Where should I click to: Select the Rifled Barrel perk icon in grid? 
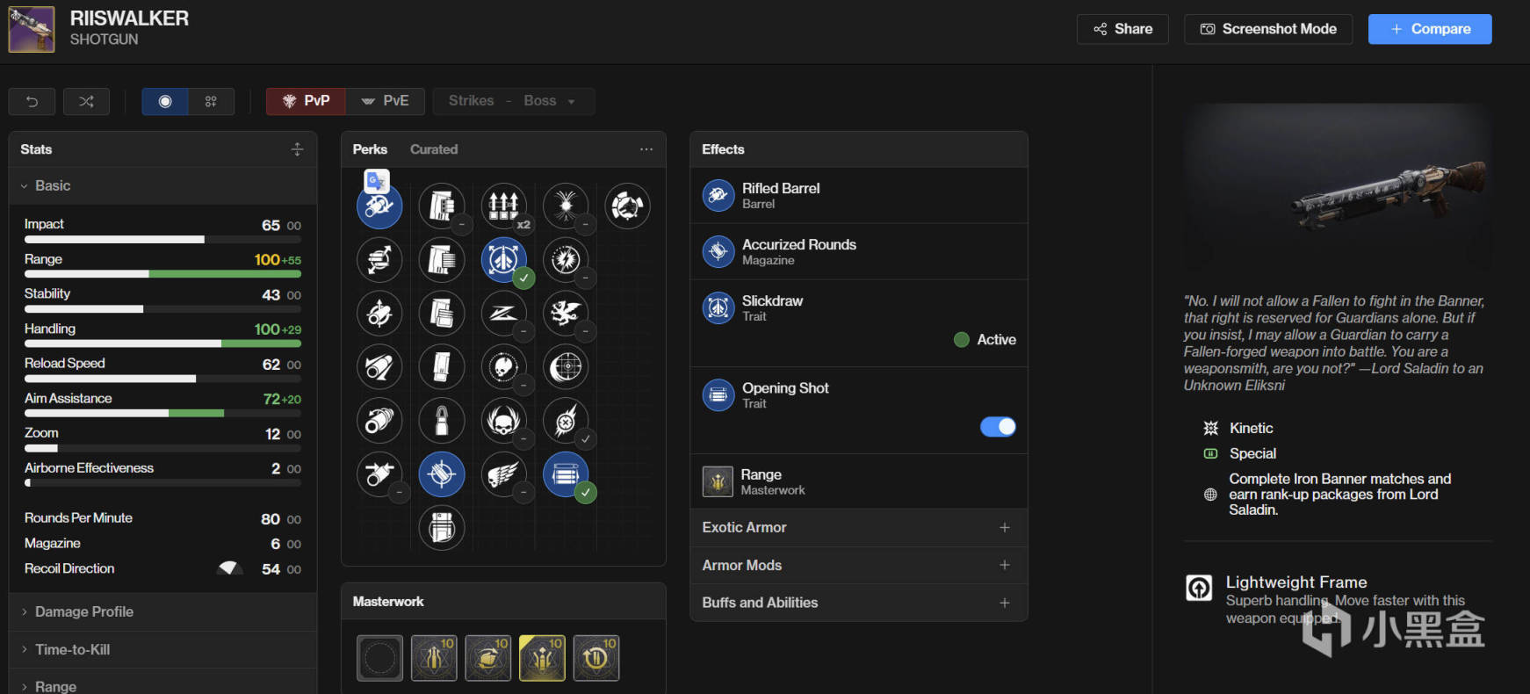[x=379, y=206]
